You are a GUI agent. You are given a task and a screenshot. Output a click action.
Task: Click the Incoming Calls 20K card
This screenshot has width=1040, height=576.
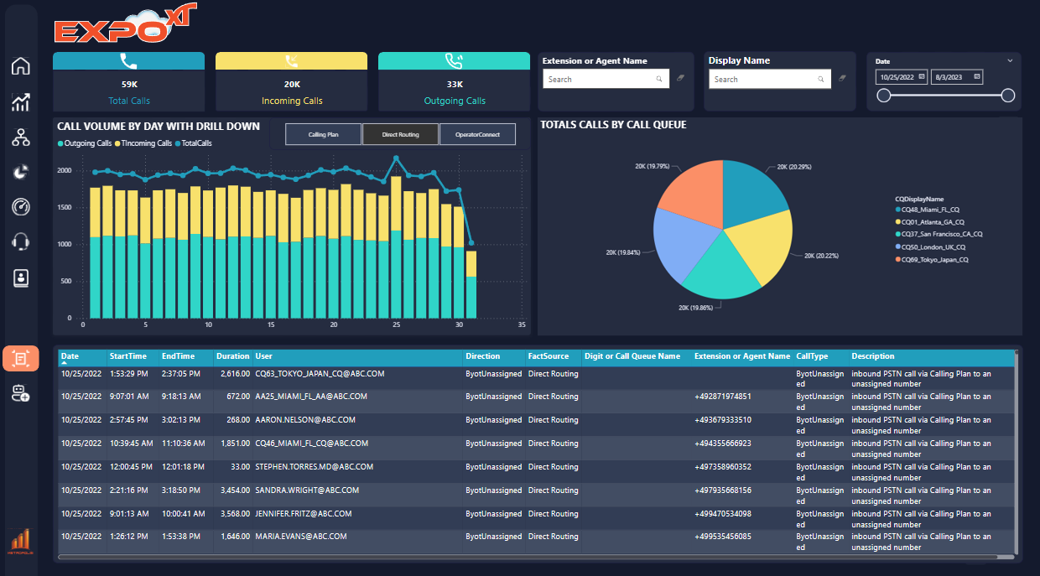coord(291,81)
